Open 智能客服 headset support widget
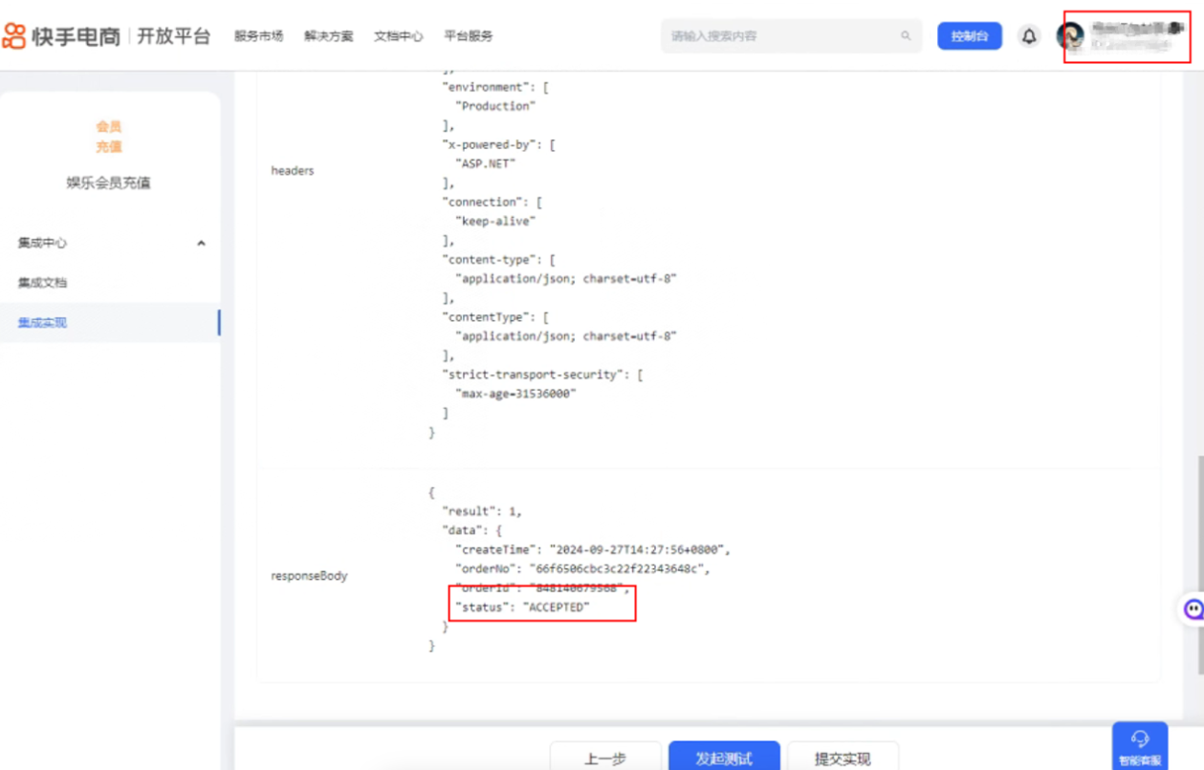Image resolution: width=1204 pixels, height=770 pixels. pyautogui.click(x=1140, y=746)
